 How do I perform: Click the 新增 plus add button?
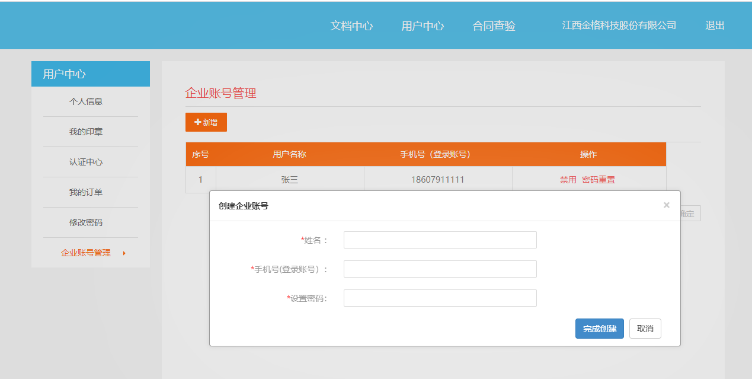pos(206,122)
